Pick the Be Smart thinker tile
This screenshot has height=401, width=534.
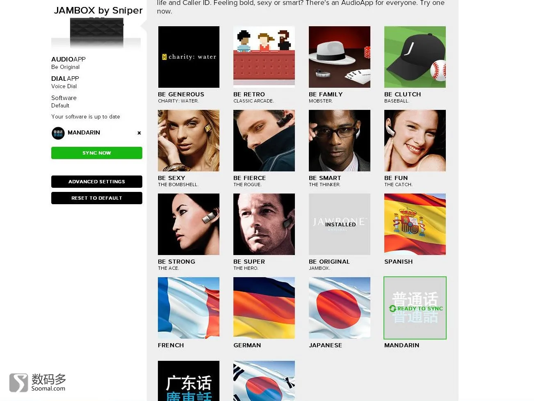[340, 141]
